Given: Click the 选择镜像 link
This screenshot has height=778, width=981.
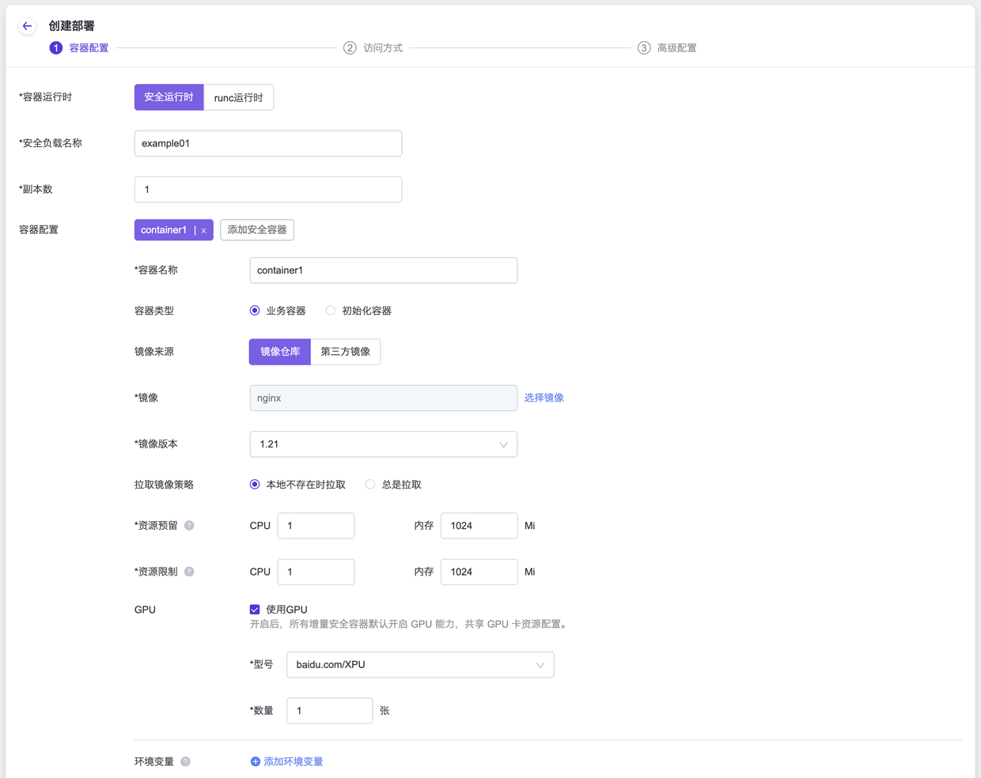Looking at the screenshot, I should click(544, 398).
